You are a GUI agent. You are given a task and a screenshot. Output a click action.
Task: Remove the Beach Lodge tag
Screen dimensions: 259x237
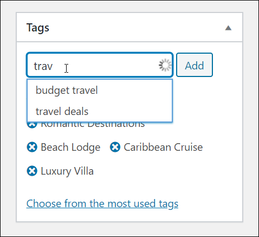point(32,147)
